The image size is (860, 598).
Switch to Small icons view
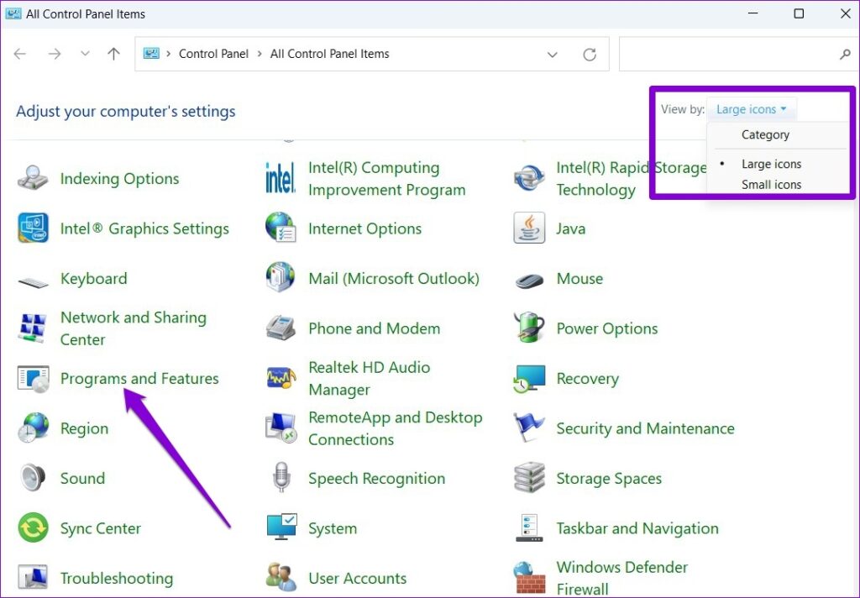click(x=771, y=184)
